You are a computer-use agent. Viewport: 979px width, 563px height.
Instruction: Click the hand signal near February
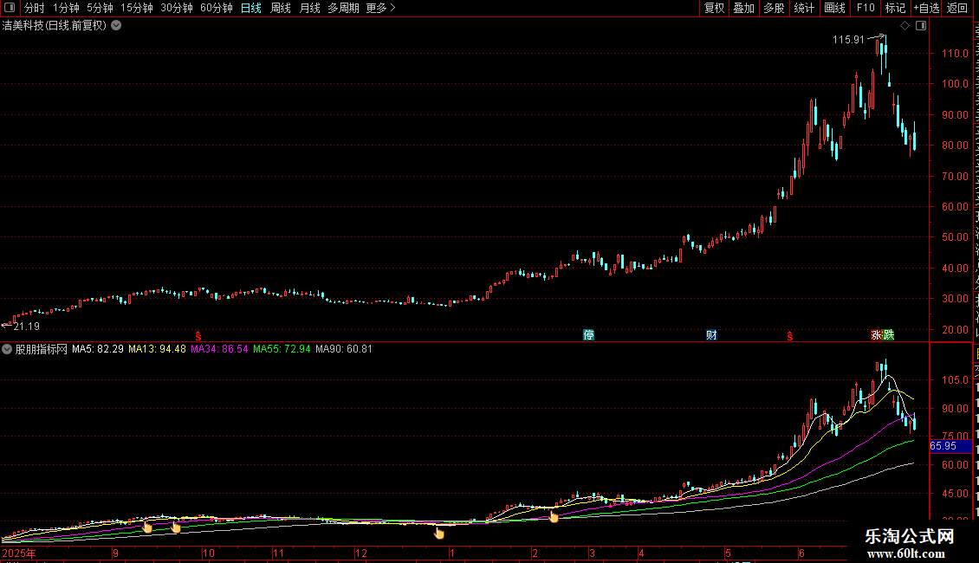[554, 515]
